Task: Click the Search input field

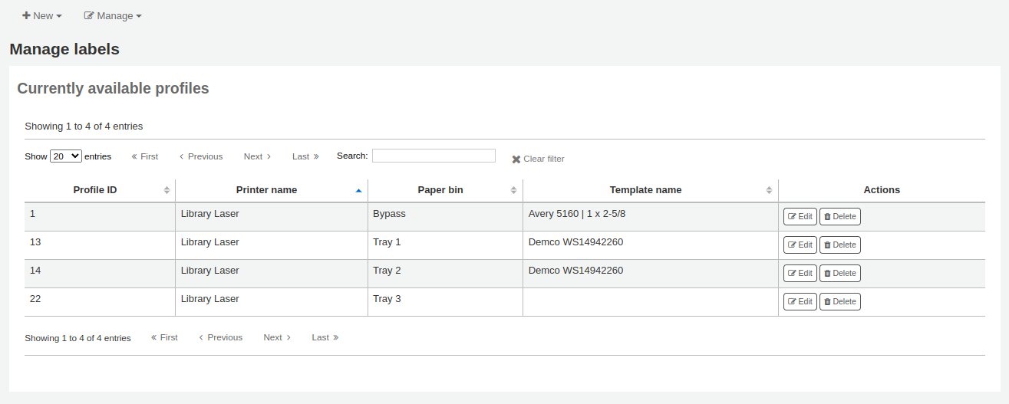Action: tap(434, 156)
